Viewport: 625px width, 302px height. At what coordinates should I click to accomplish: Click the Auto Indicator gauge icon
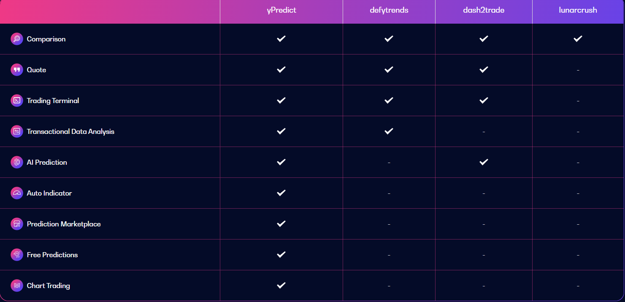pos(17,193)
